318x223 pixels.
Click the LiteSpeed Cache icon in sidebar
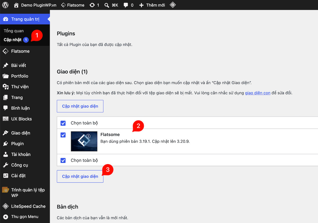(x=6, y=206)
